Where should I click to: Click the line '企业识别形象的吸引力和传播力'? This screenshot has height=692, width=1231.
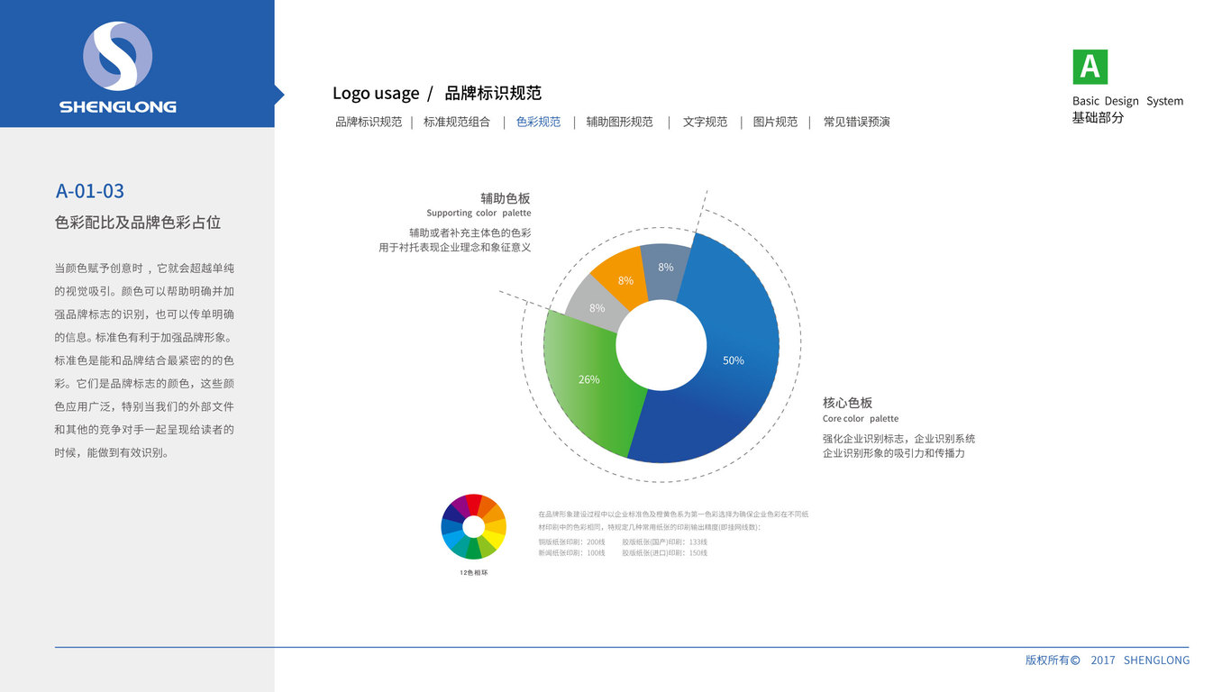point(893,453)
